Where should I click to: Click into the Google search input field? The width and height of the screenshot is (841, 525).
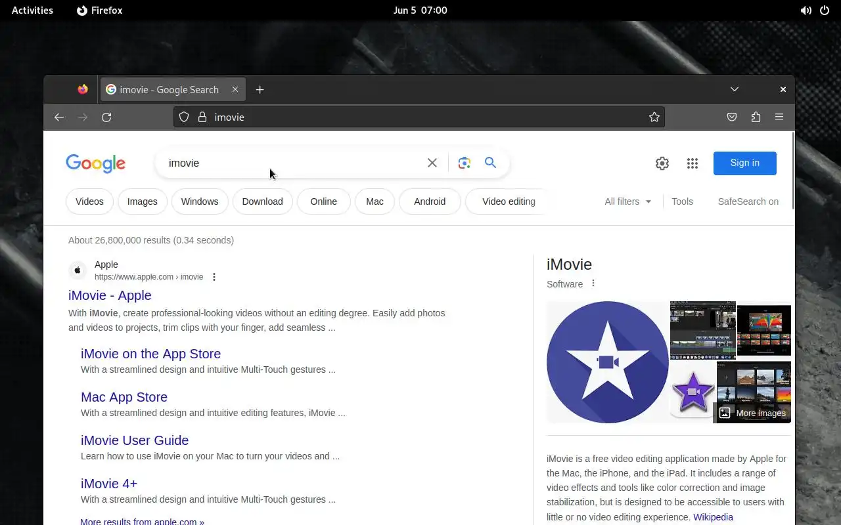click(x=292, y=163)
